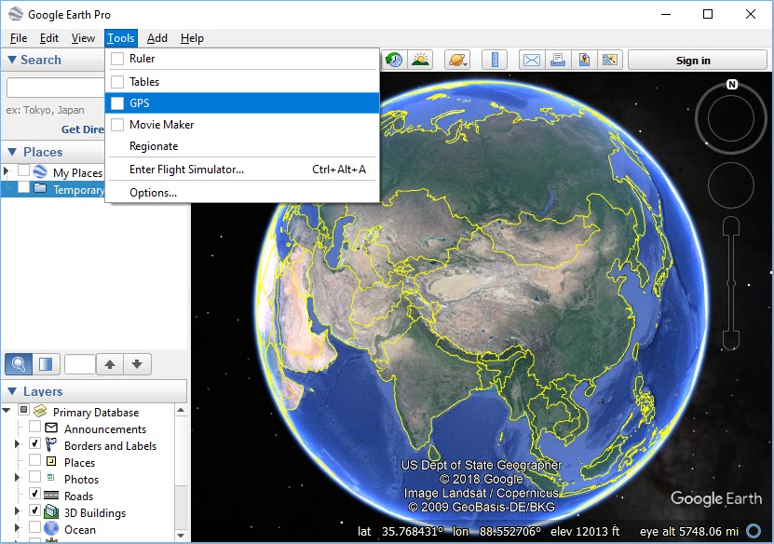774x544 pixels.
Task: Collapse the Primary Database tree node
Action: [x=7, y=411]
